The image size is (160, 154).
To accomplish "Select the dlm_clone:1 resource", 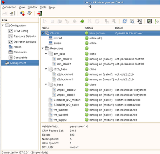I will click(x=100, y=64).
